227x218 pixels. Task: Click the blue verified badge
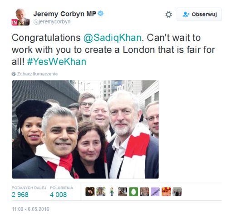(x=101, y=14)
